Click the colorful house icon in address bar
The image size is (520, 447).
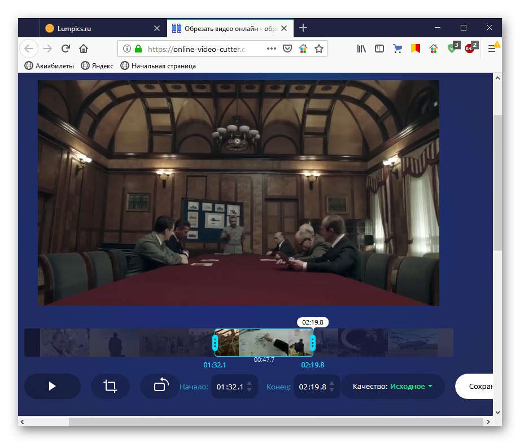(303, 49)
